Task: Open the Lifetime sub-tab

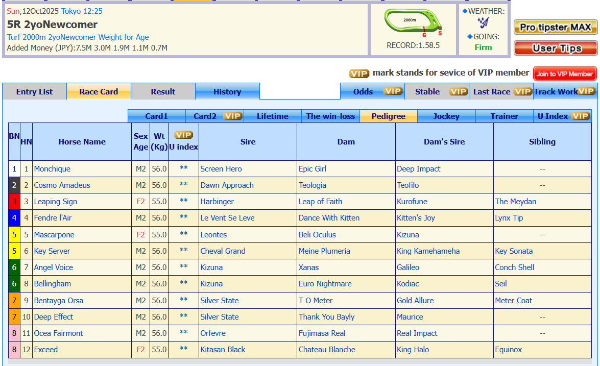Action: [x=273, y=116]
